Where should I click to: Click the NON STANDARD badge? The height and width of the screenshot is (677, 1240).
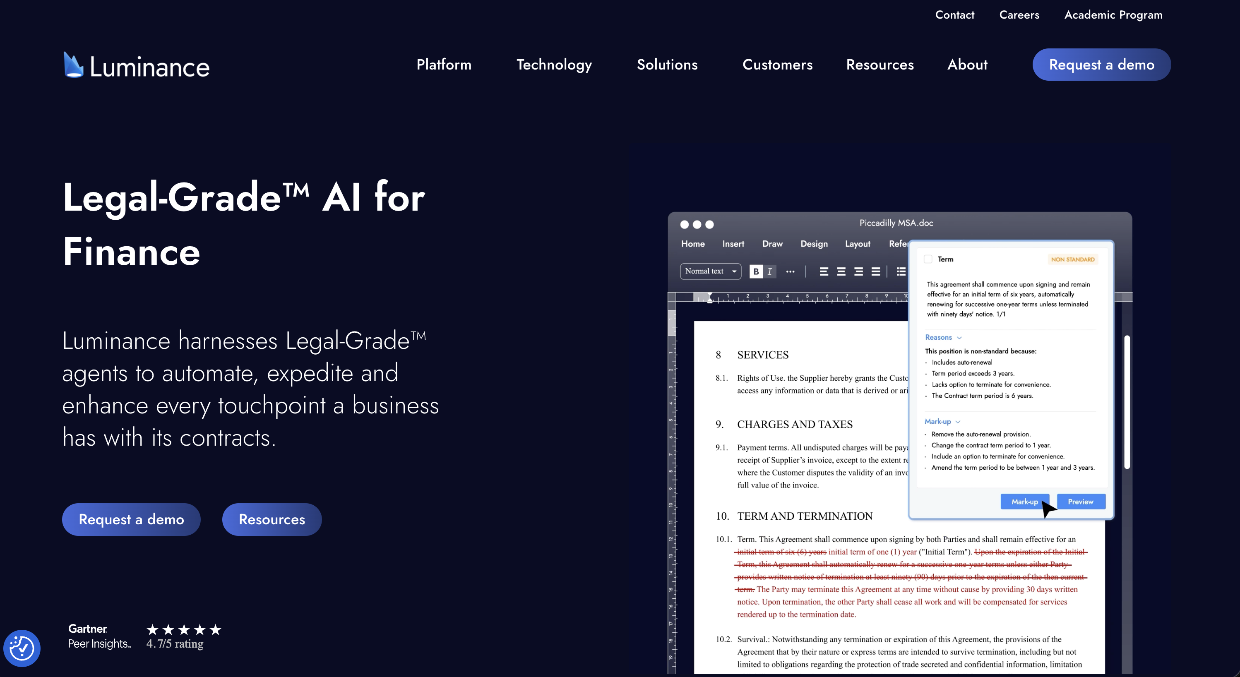pos(1072,259)
